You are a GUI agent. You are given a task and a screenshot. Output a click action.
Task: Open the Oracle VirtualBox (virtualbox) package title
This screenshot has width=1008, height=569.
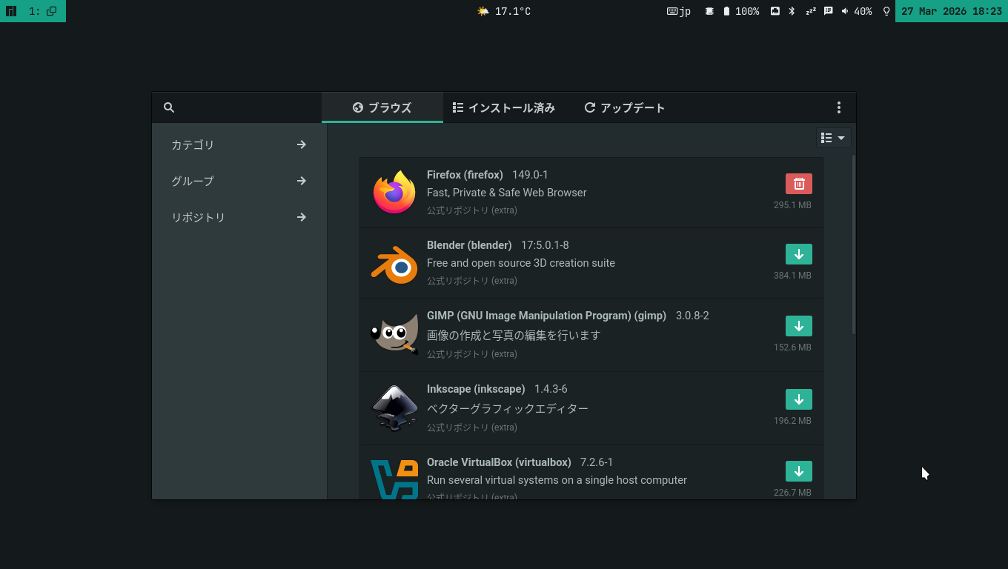coord(499,462)
